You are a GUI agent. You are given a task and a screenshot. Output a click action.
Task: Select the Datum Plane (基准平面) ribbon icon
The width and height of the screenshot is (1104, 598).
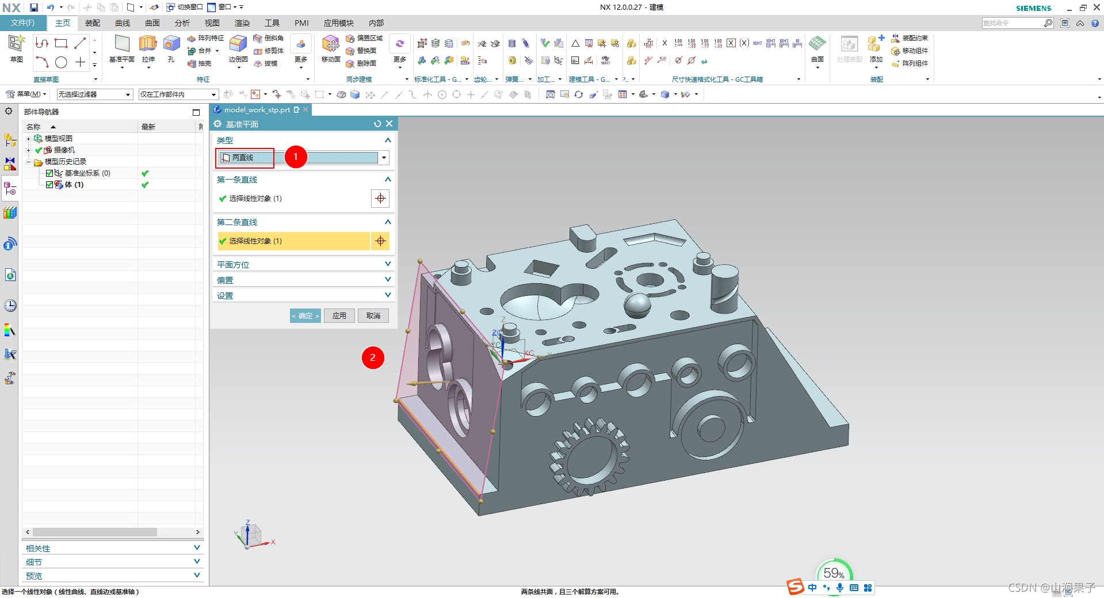[122, 44]
